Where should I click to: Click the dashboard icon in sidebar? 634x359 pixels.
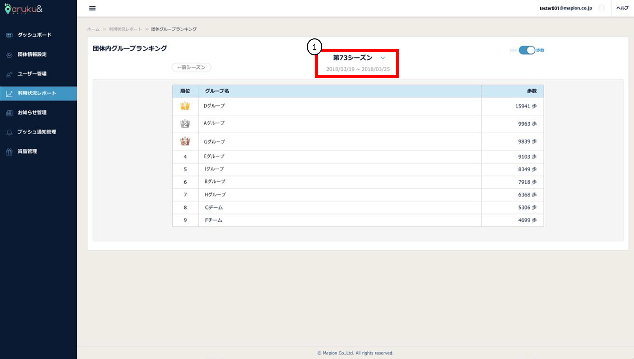(9, 35)
